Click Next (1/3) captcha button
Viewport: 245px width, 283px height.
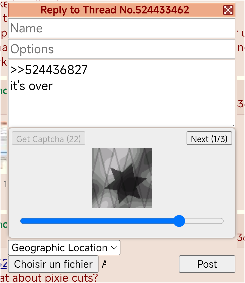pos(209,138)
